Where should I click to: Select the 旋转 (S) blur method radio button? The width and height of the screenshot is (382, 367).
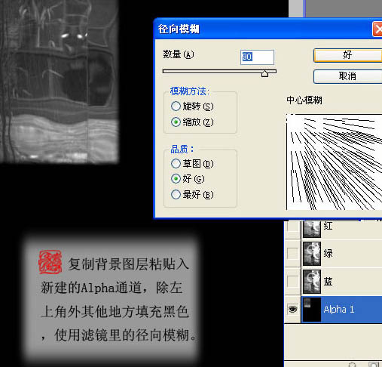click(176, 106)
